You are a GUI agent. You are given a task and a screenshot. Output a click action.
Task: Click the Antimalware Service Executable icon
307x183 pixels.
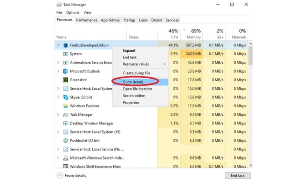[65, 63]
